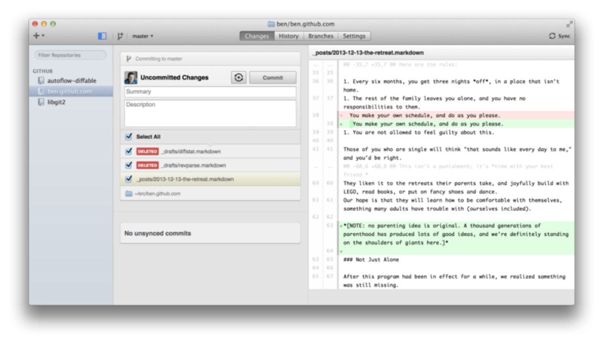
Task: Switch to the Changes tab
Action: click(x=257, y=36)
